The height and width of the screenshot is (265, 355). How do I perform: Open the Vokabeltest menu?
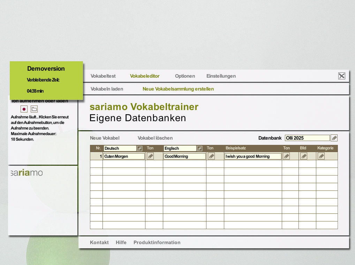[x=103, y=76]
